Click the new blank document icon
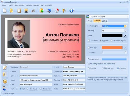Viewport: 130px width, 96px height. point(5,11)
